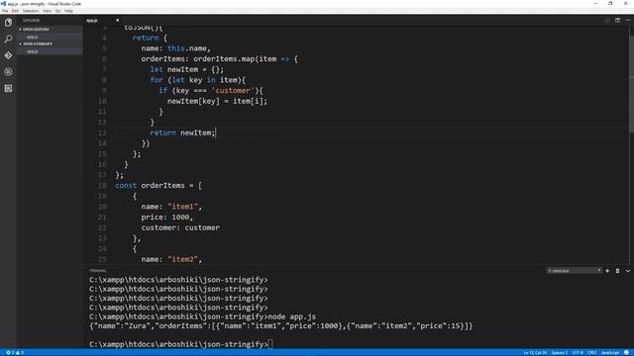
Task: Hide the terminal panel with chevron
Action: click(628, 271)
